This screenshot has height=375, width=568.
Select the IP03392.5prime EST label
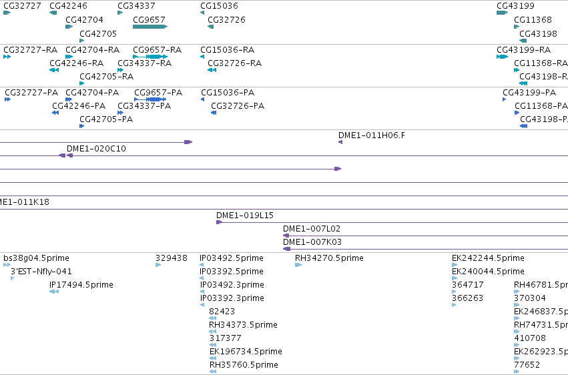pos(232,272)
